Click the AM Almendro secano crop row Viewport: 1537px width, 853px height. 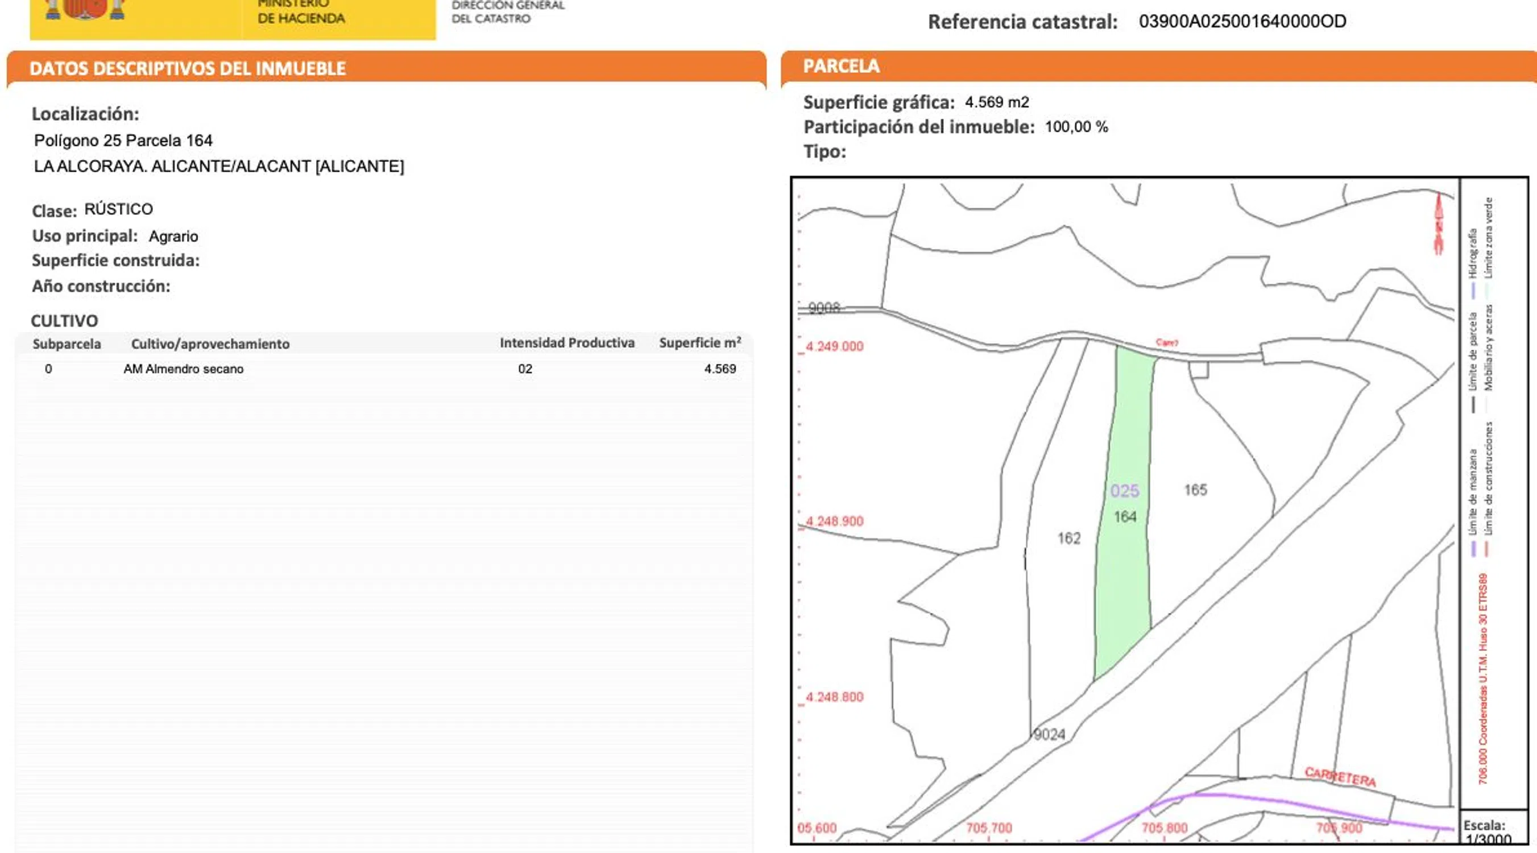(183, 368)
